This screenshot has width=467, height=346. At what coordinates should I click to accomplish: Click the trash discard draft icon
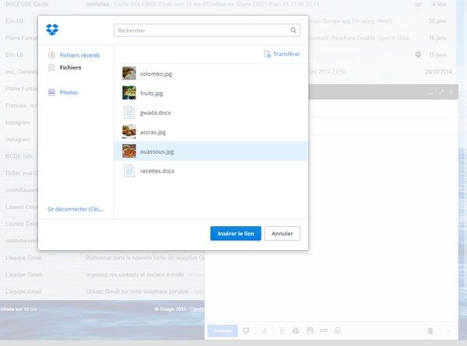coord(430,330)
